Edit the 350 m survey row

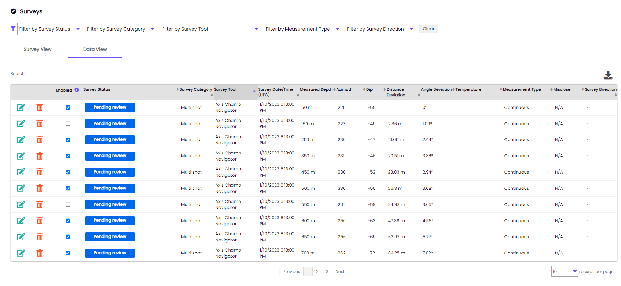[x=21, y=156]
